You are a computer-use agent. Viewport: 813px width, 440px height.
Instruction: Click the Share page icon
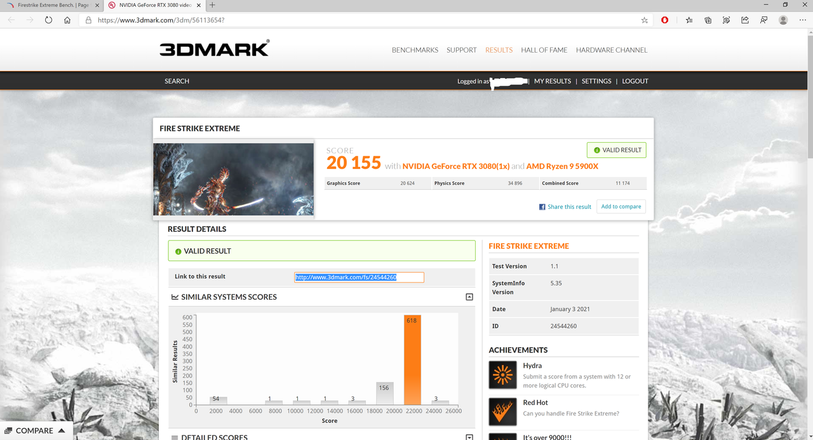click(745, 20)
